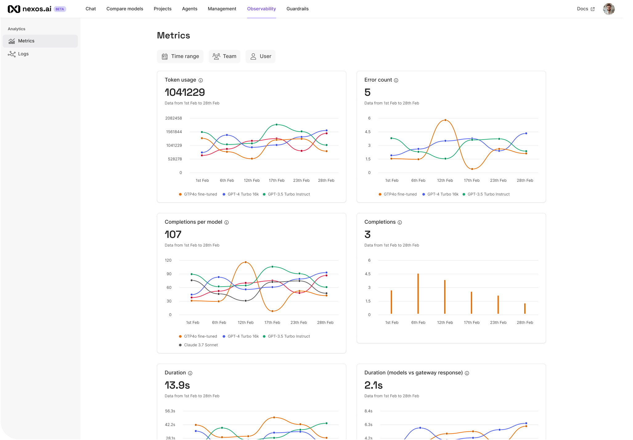Open the Guardrails tab

click(297, 9)
